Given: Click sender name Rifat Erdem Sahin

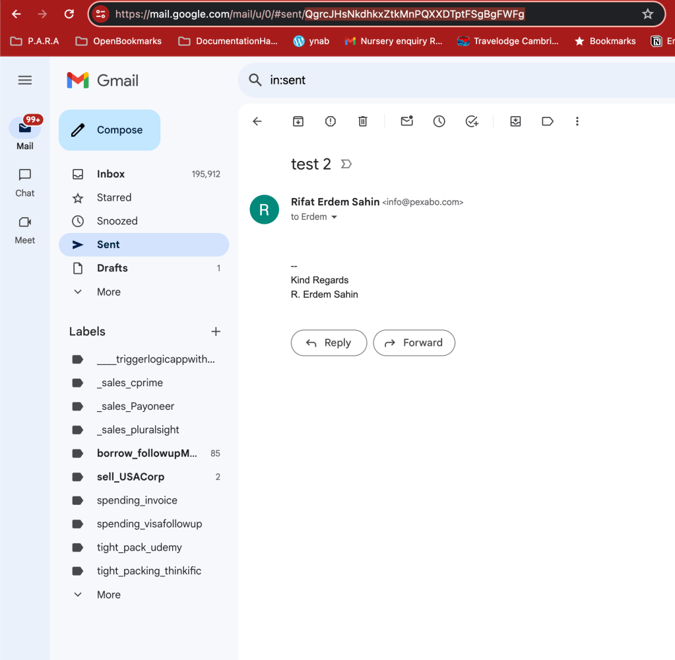Looking at the screenshot, I should 335,202.
